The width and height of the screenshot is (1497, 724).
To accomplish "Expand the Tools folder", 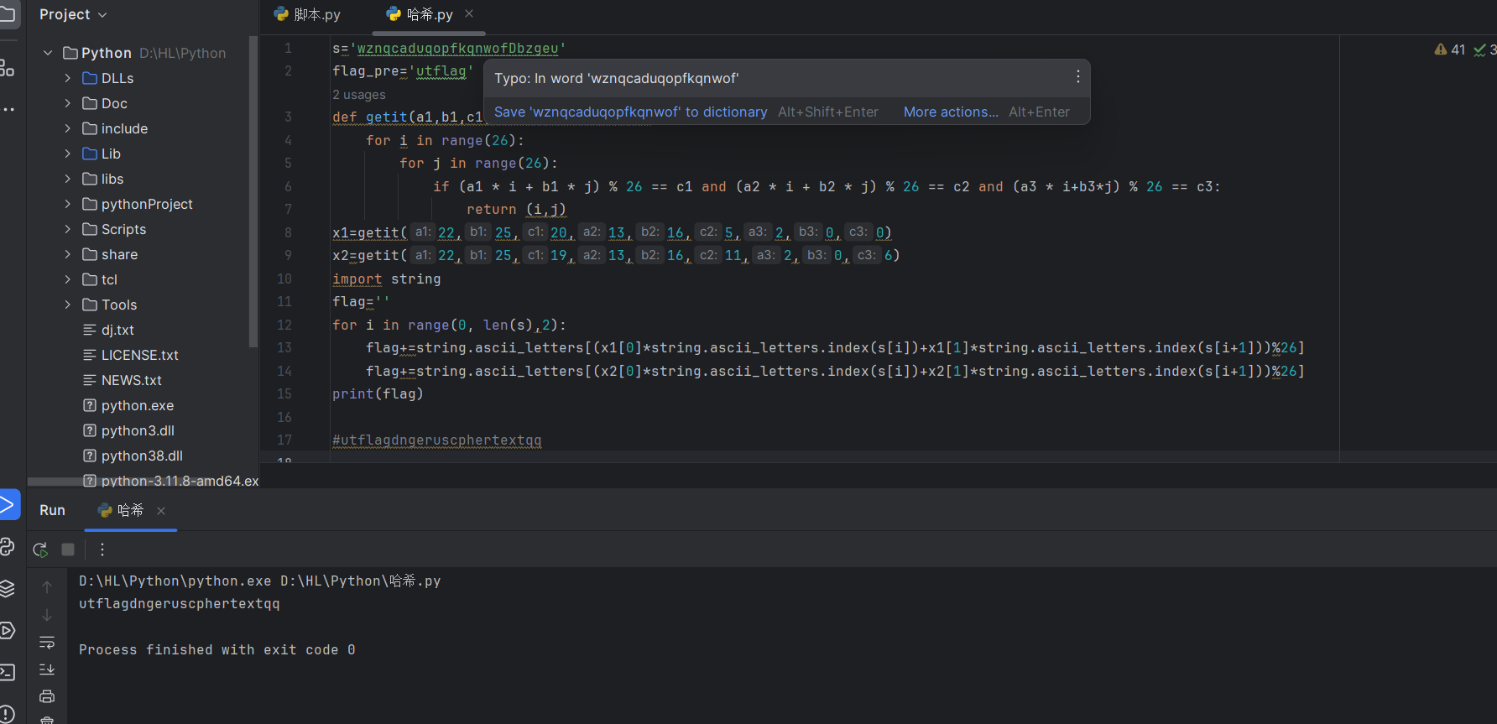I will pyautogui.click(x=68, y=305).
